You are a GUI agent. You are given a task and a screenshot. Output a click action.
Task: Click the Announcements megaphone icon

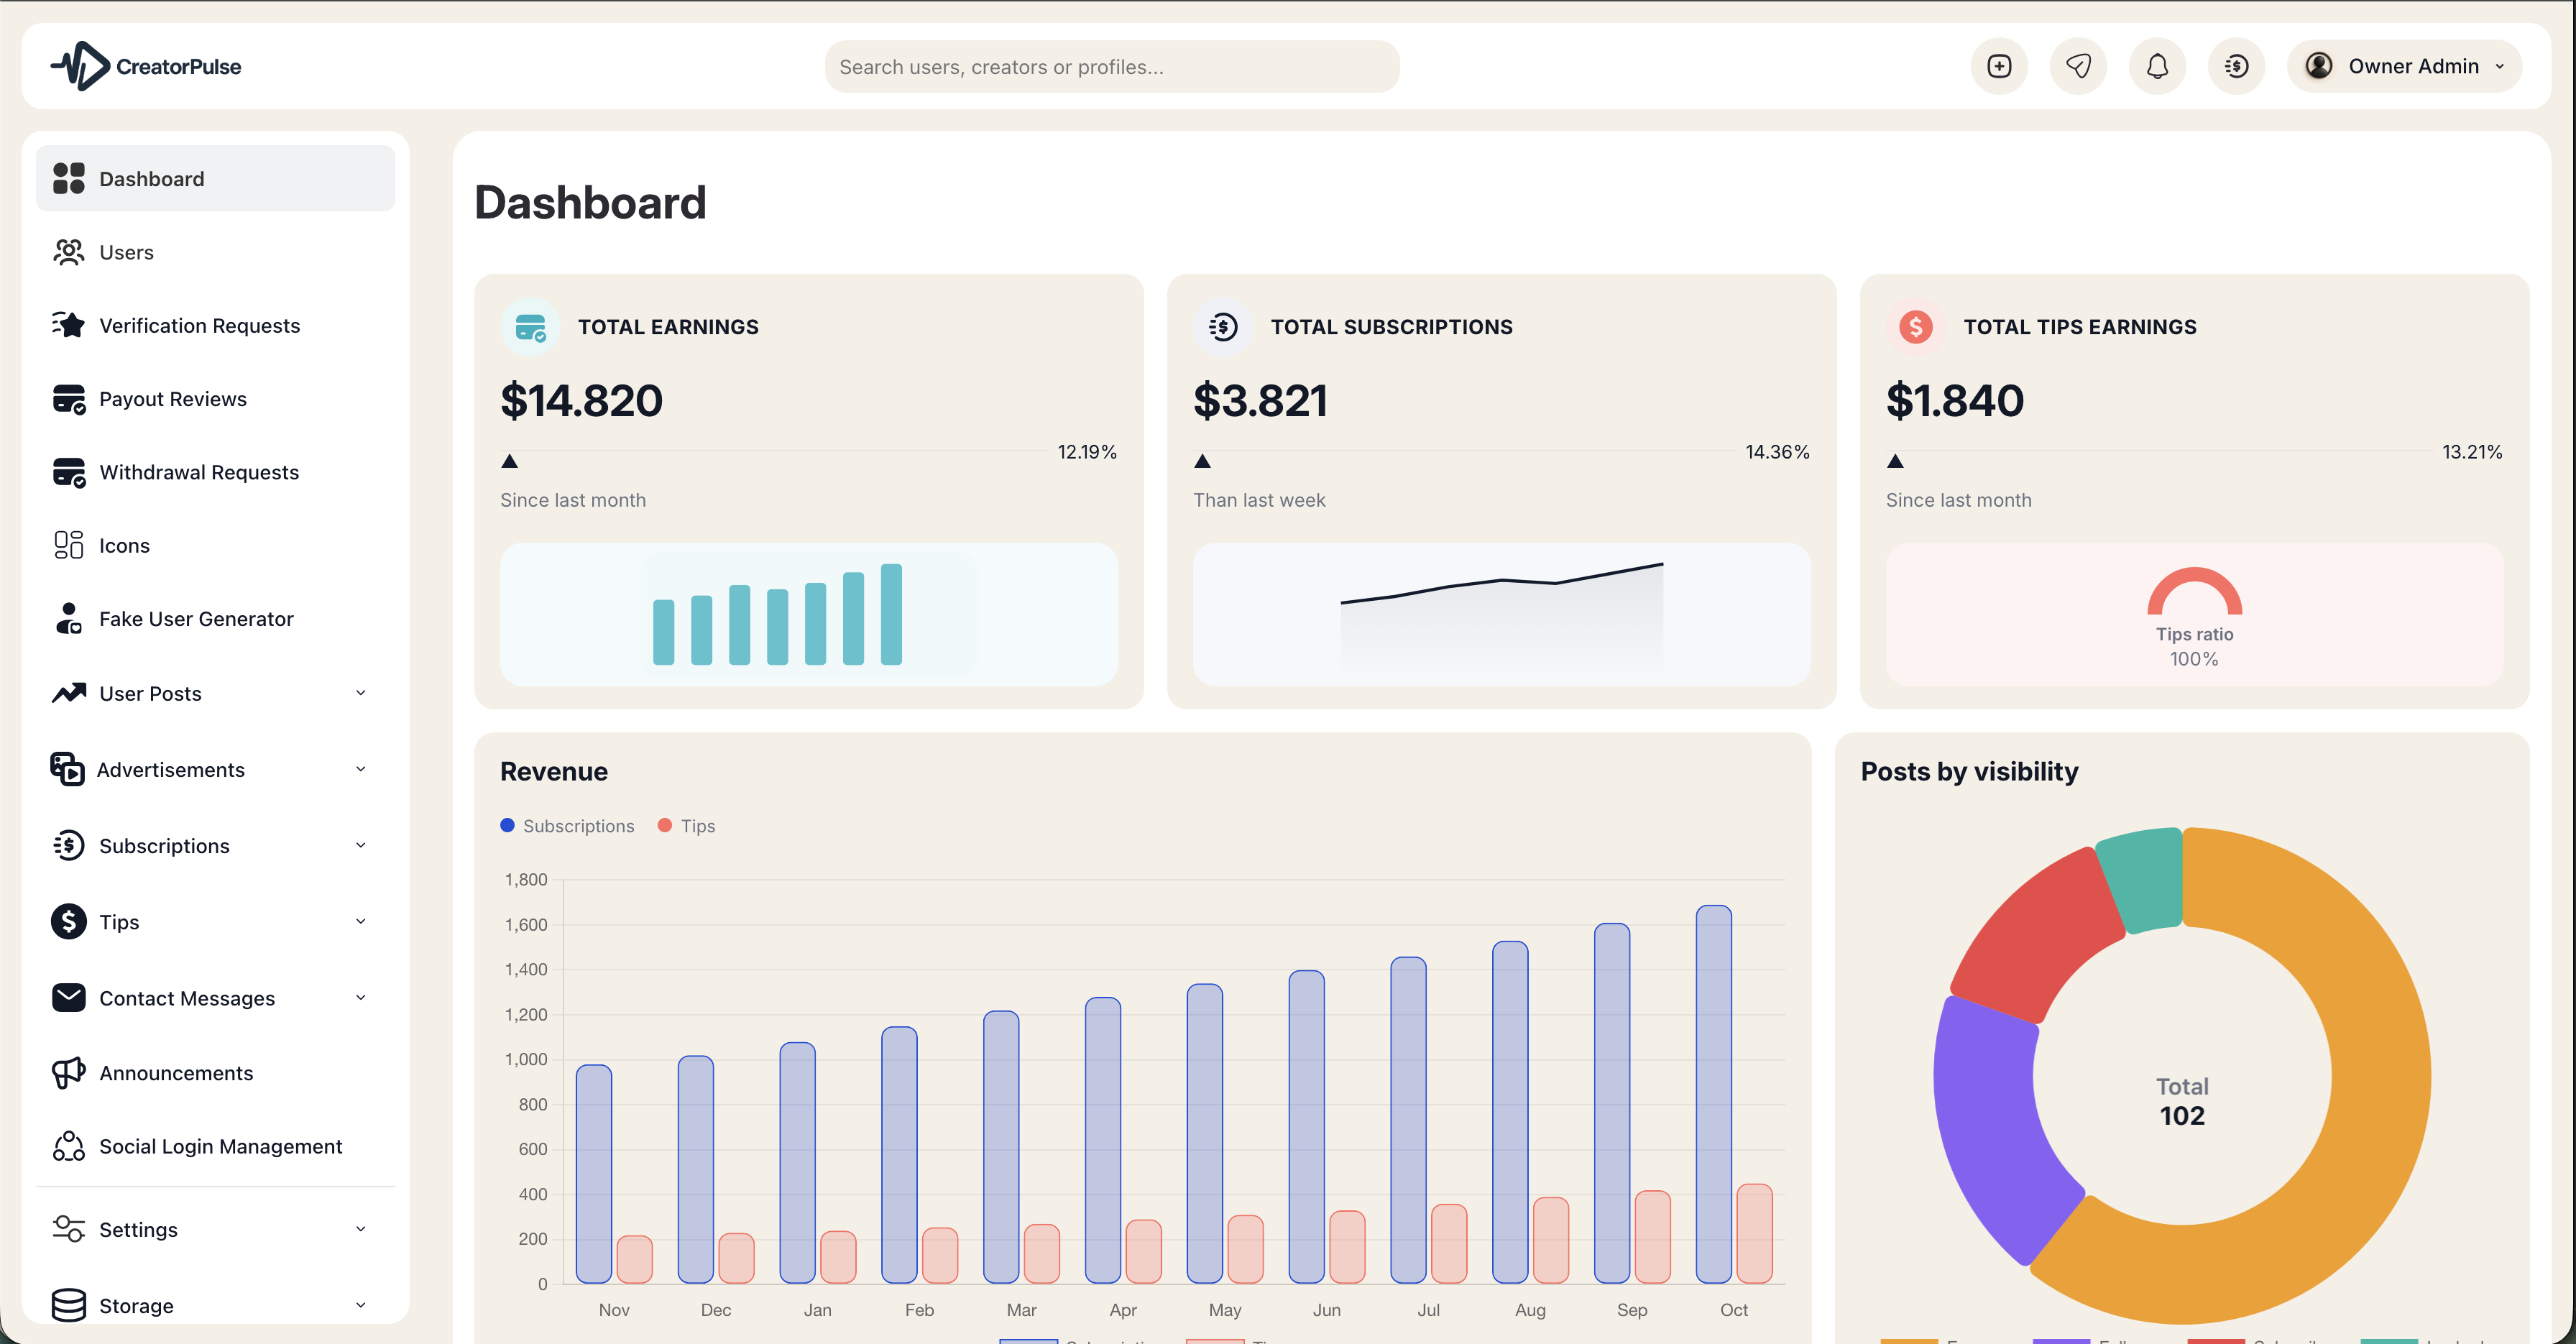(x=68, y=1072)
